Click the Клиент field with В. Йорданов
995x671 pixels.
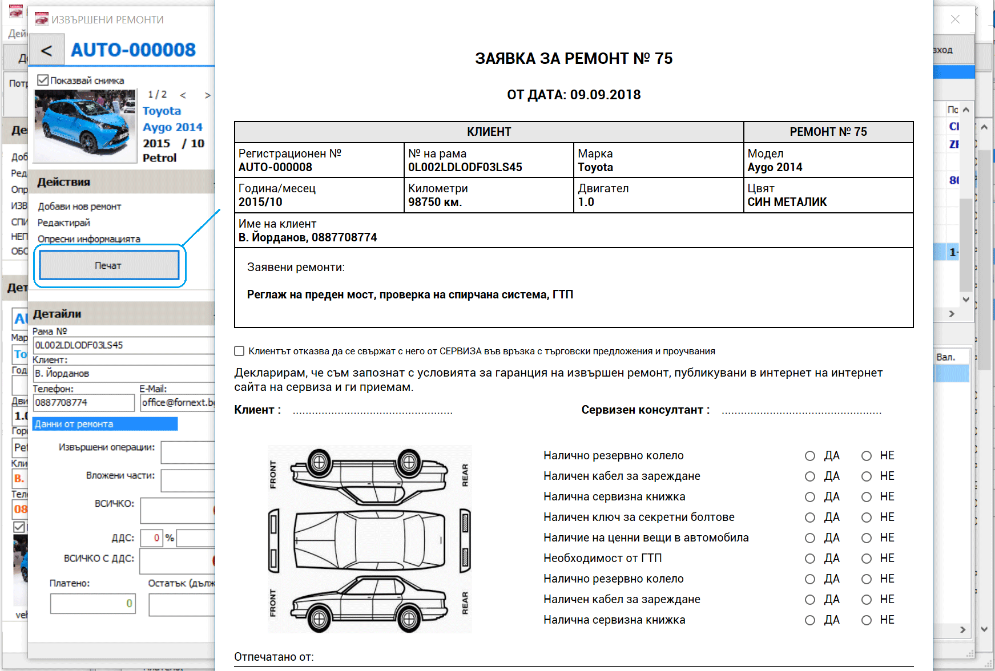(x=124, y=373)
